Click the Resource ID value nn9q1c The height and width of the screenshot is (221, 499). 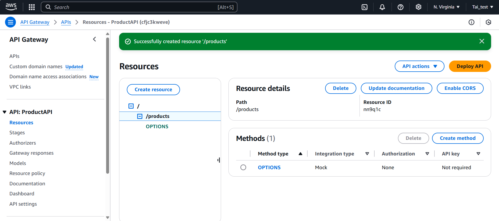click(372, 109)
